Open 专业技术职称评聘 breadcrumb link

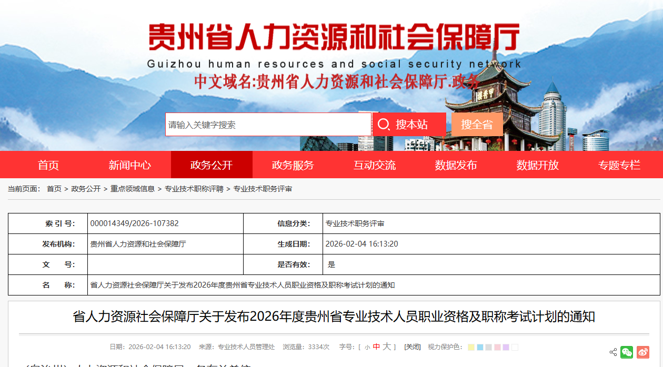194,189
